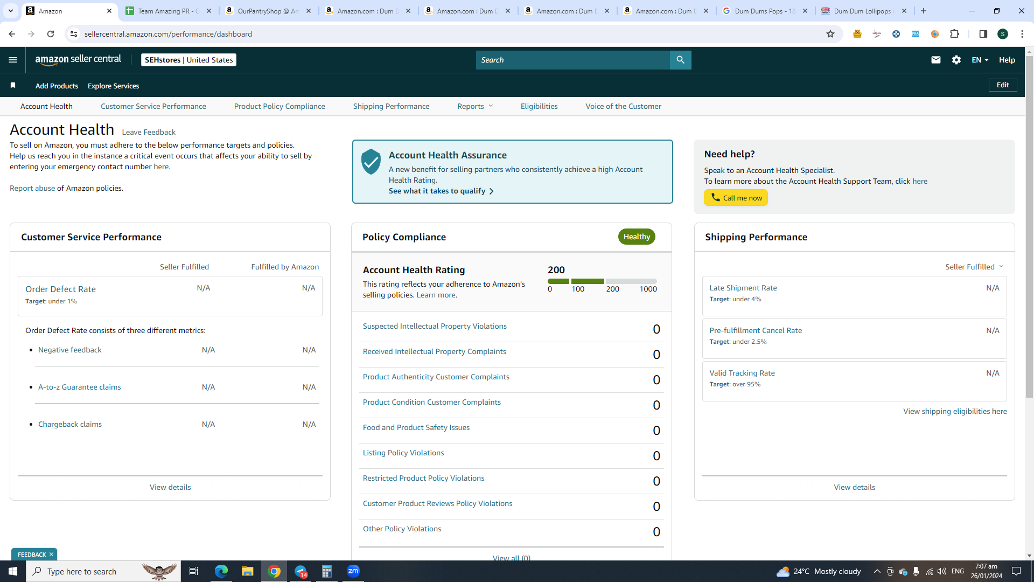This screenshot has width=1034, height=582.
Task: Open the Order Defect Rate link
Action: (60, 289)
